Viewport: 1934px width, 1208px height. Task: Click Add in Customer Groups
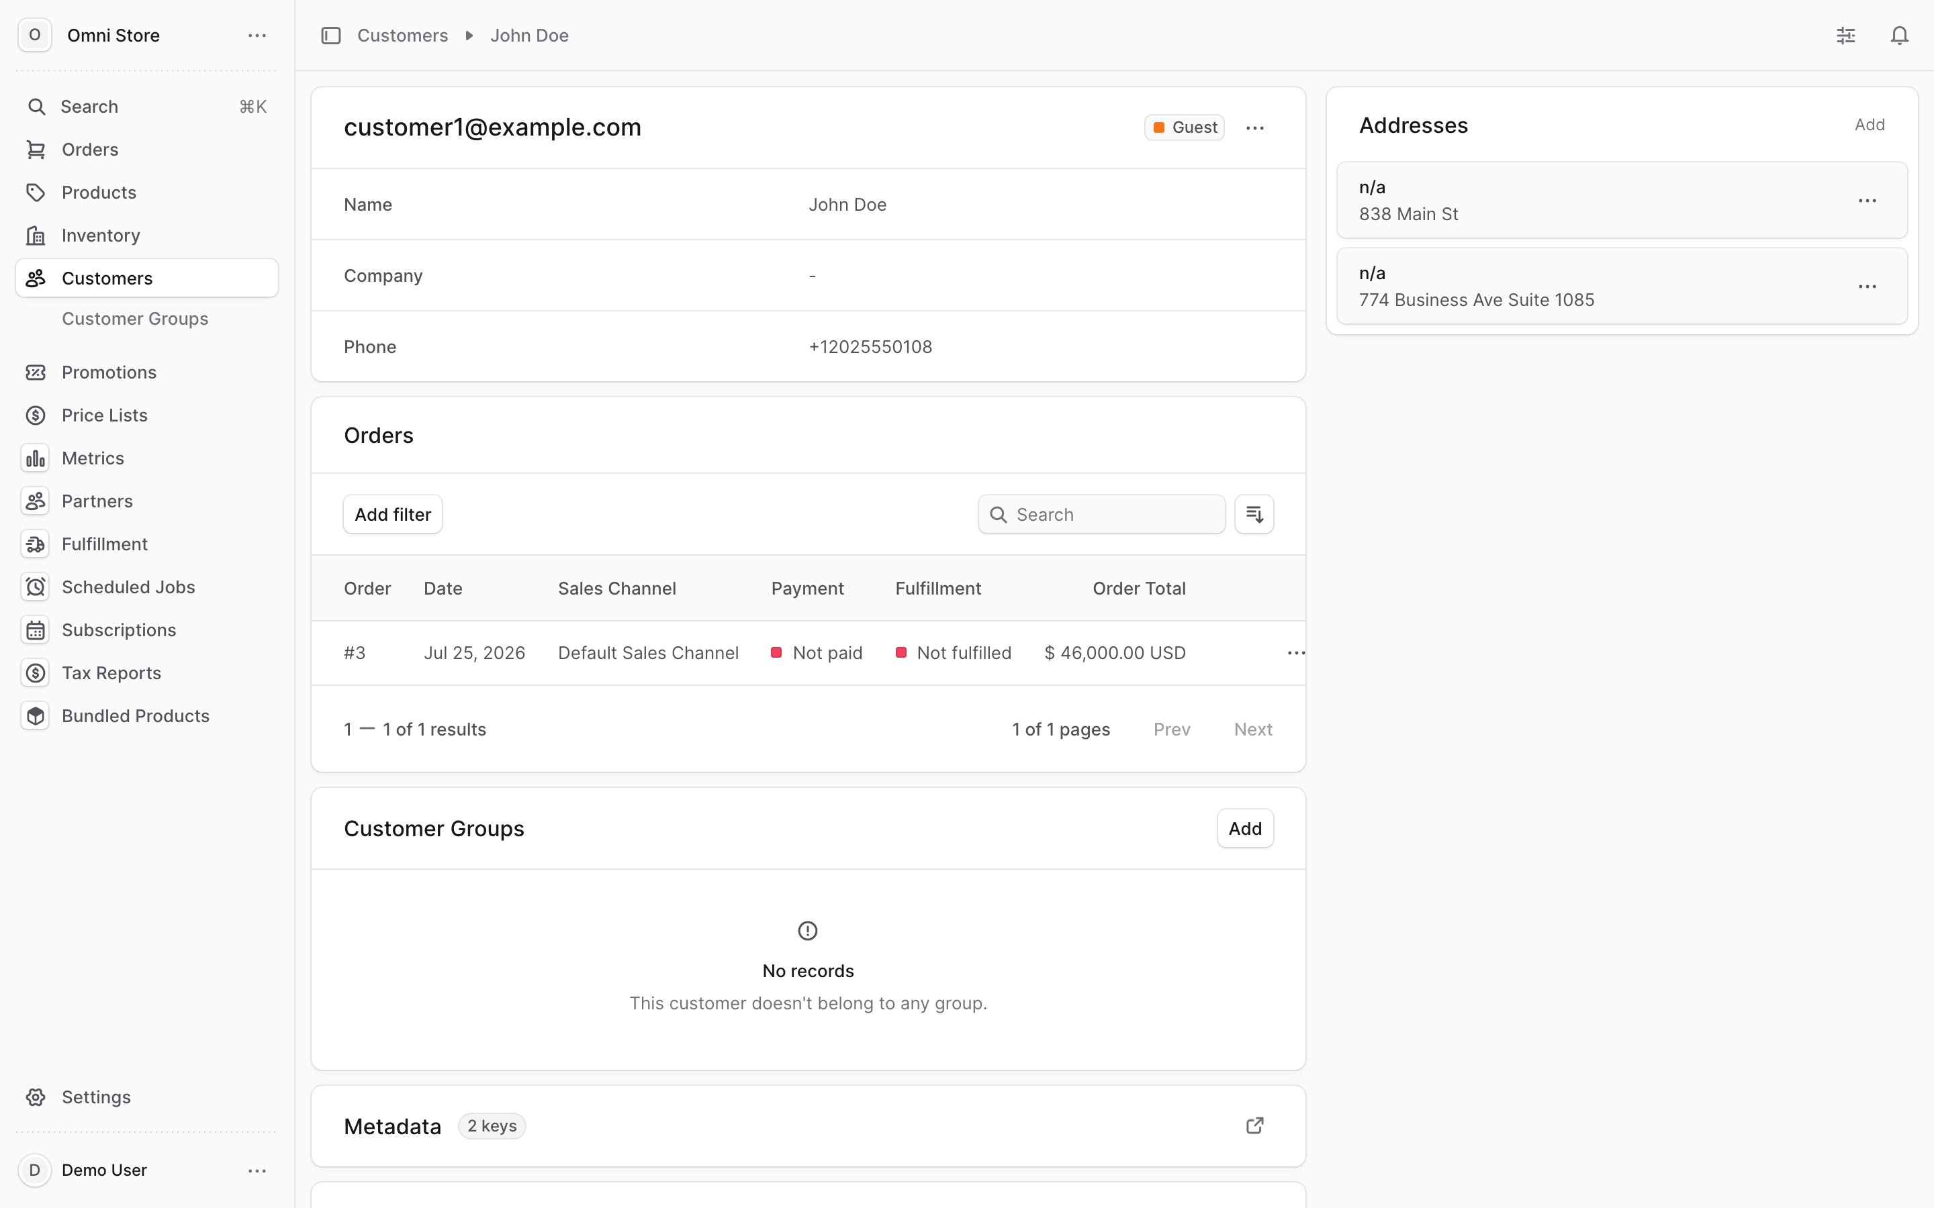pos(1245,829)
